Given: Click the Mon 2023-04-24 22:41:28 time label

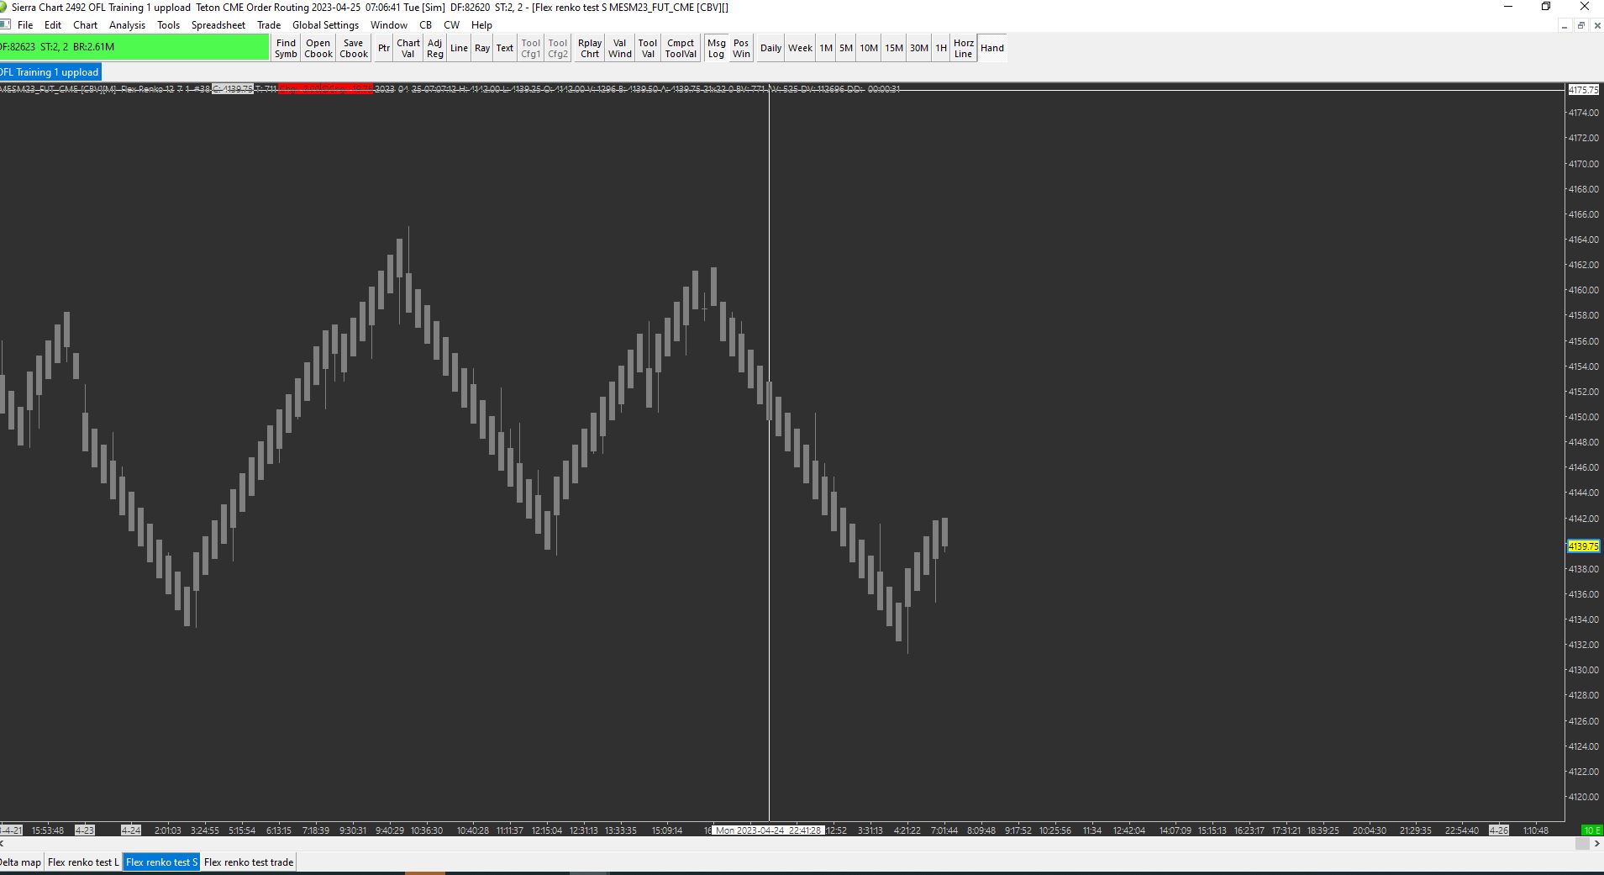Looking at the screenshot, I should 768,830.
